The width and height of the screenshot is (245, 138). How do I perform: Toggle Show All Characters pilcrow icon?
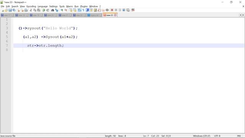tap(83, 10)
